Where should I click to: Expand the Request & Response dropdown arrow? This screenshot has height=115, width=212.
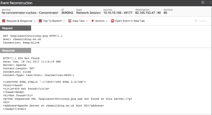pyautogui.click(x=35, y=21)
